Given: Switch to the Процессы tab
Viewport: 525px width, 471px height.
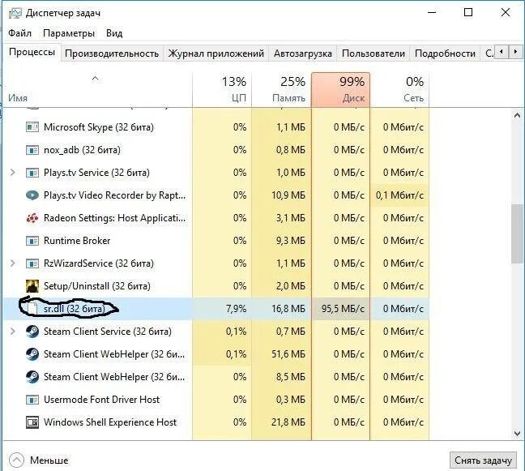Looking at the screenshot, I should (x=32, y=52).
